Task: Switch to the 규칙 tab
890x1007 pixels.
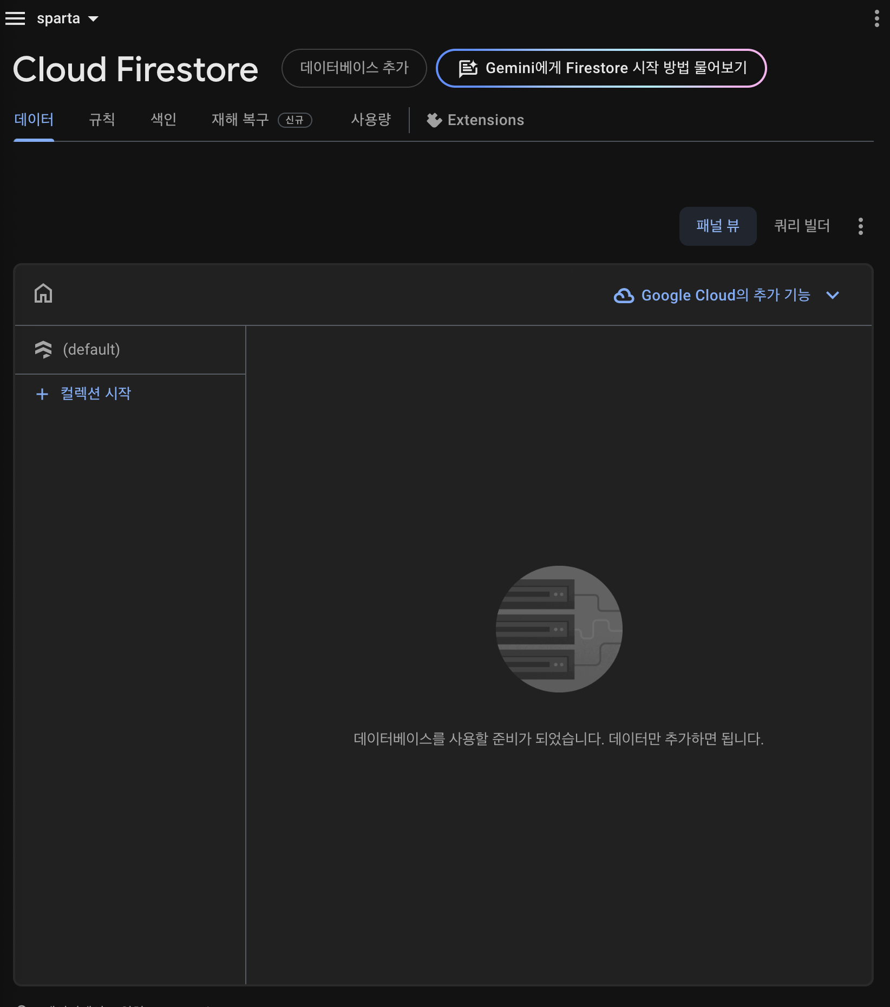Action: coord(102,120)
